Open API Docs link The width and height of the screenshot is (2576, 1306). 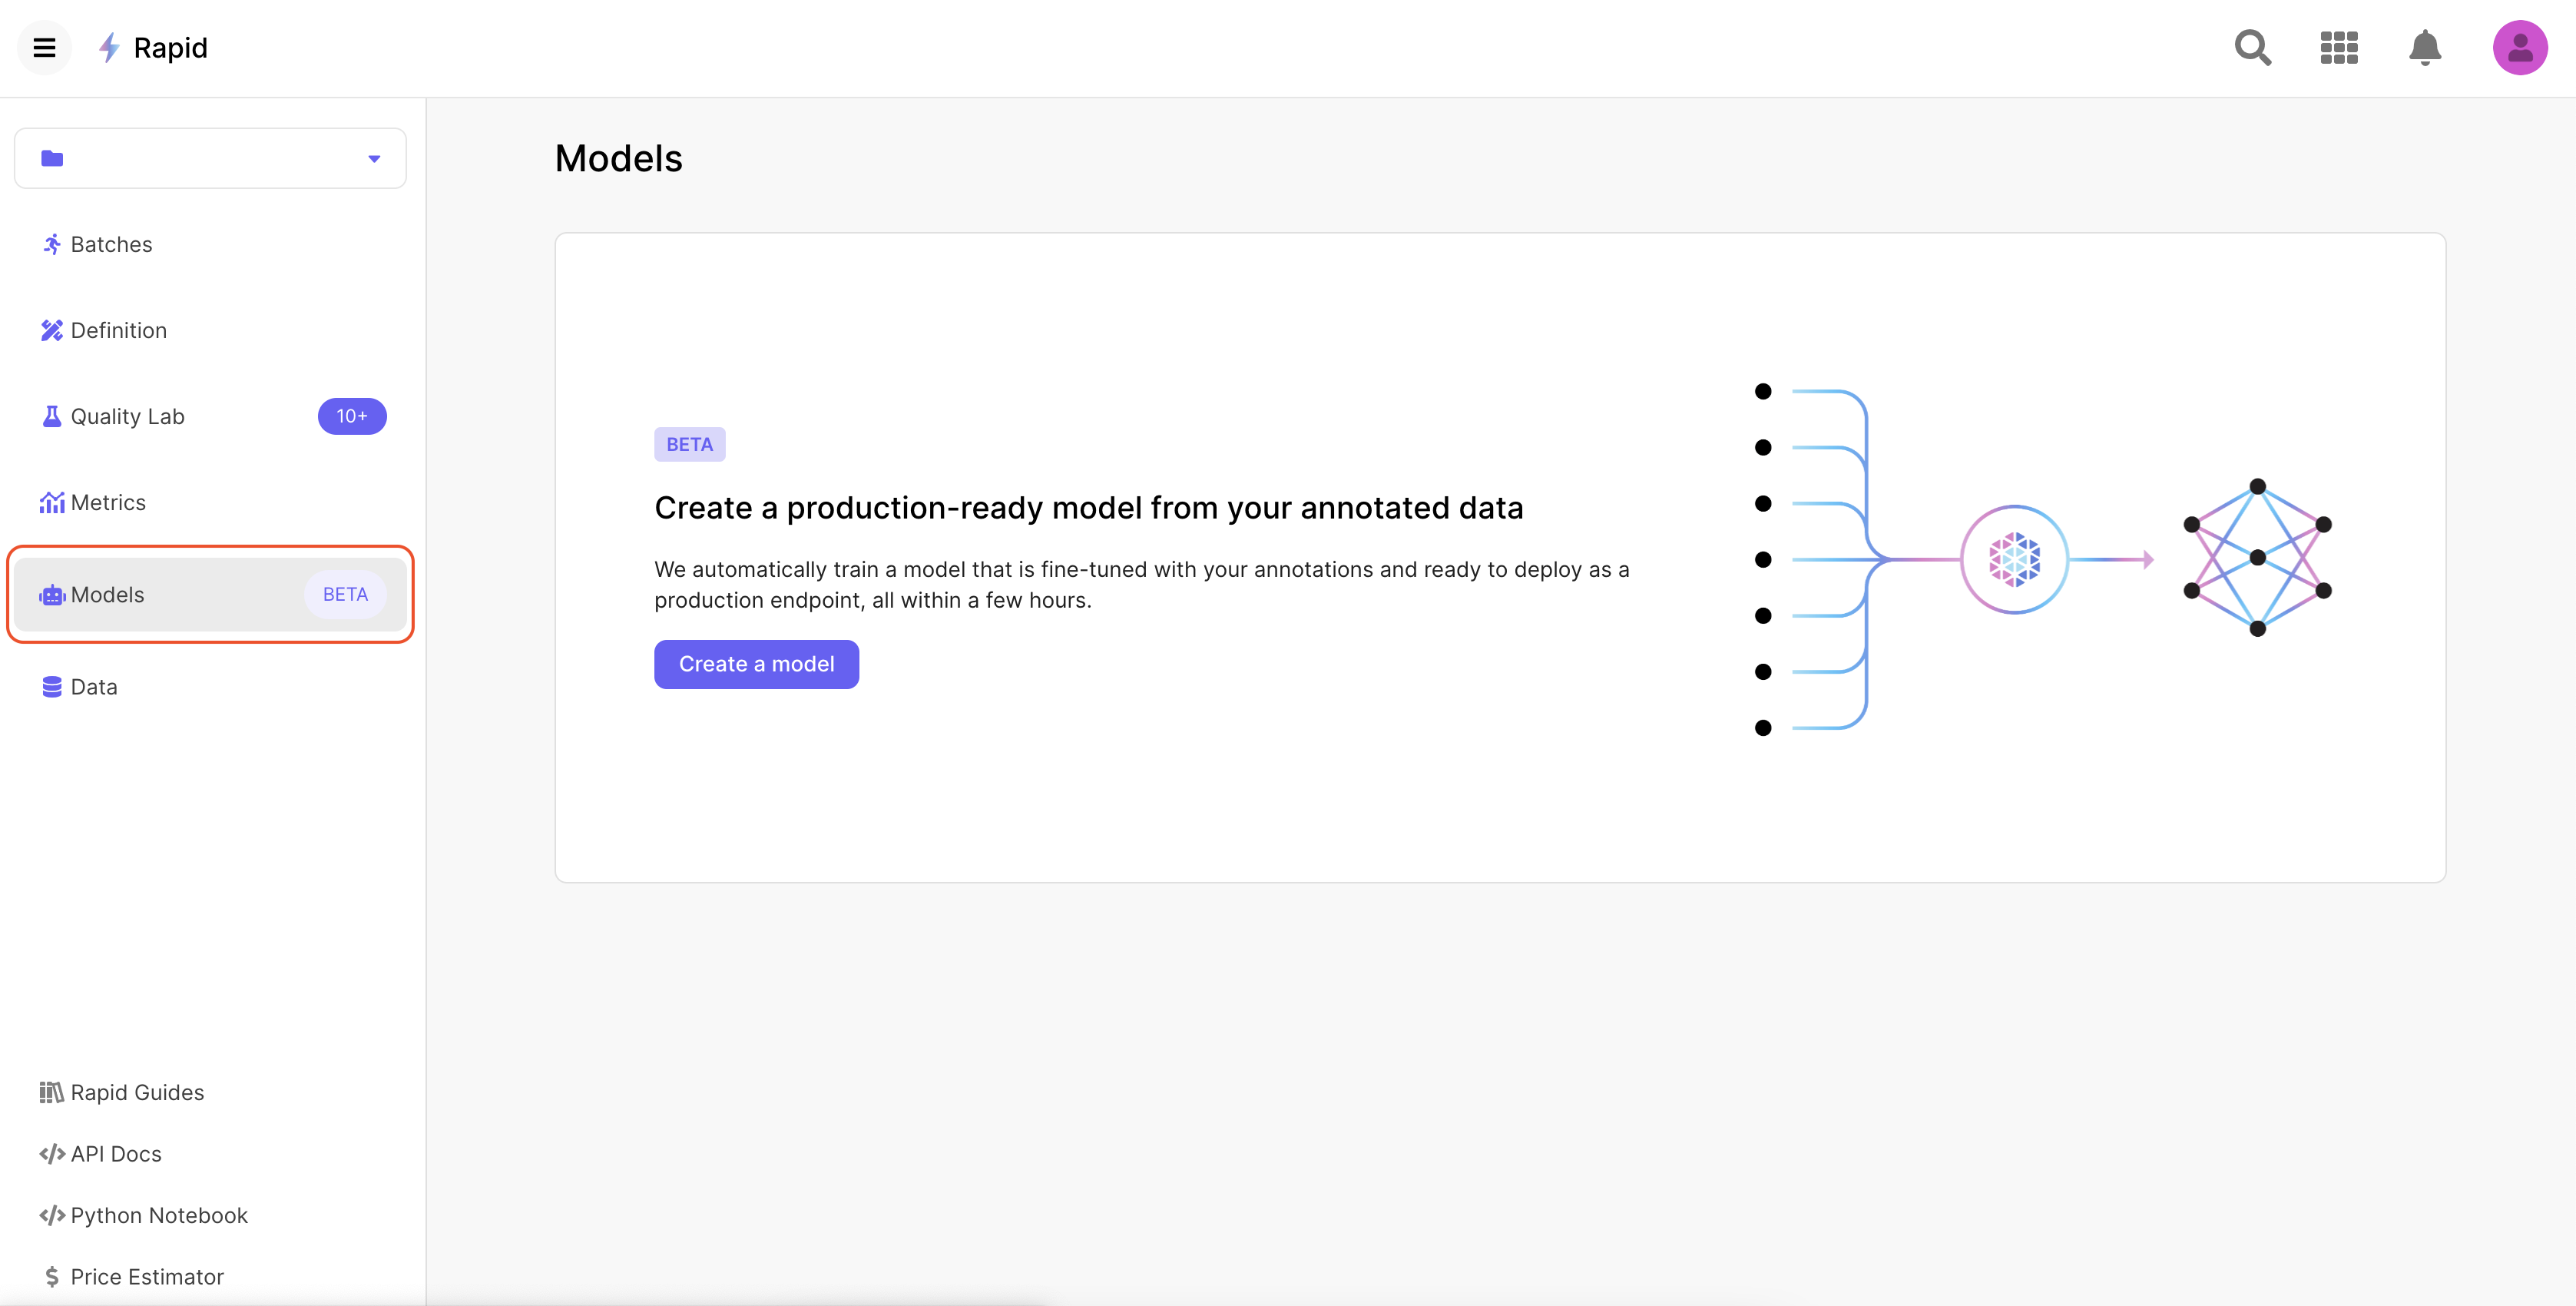click(116, 1154)
